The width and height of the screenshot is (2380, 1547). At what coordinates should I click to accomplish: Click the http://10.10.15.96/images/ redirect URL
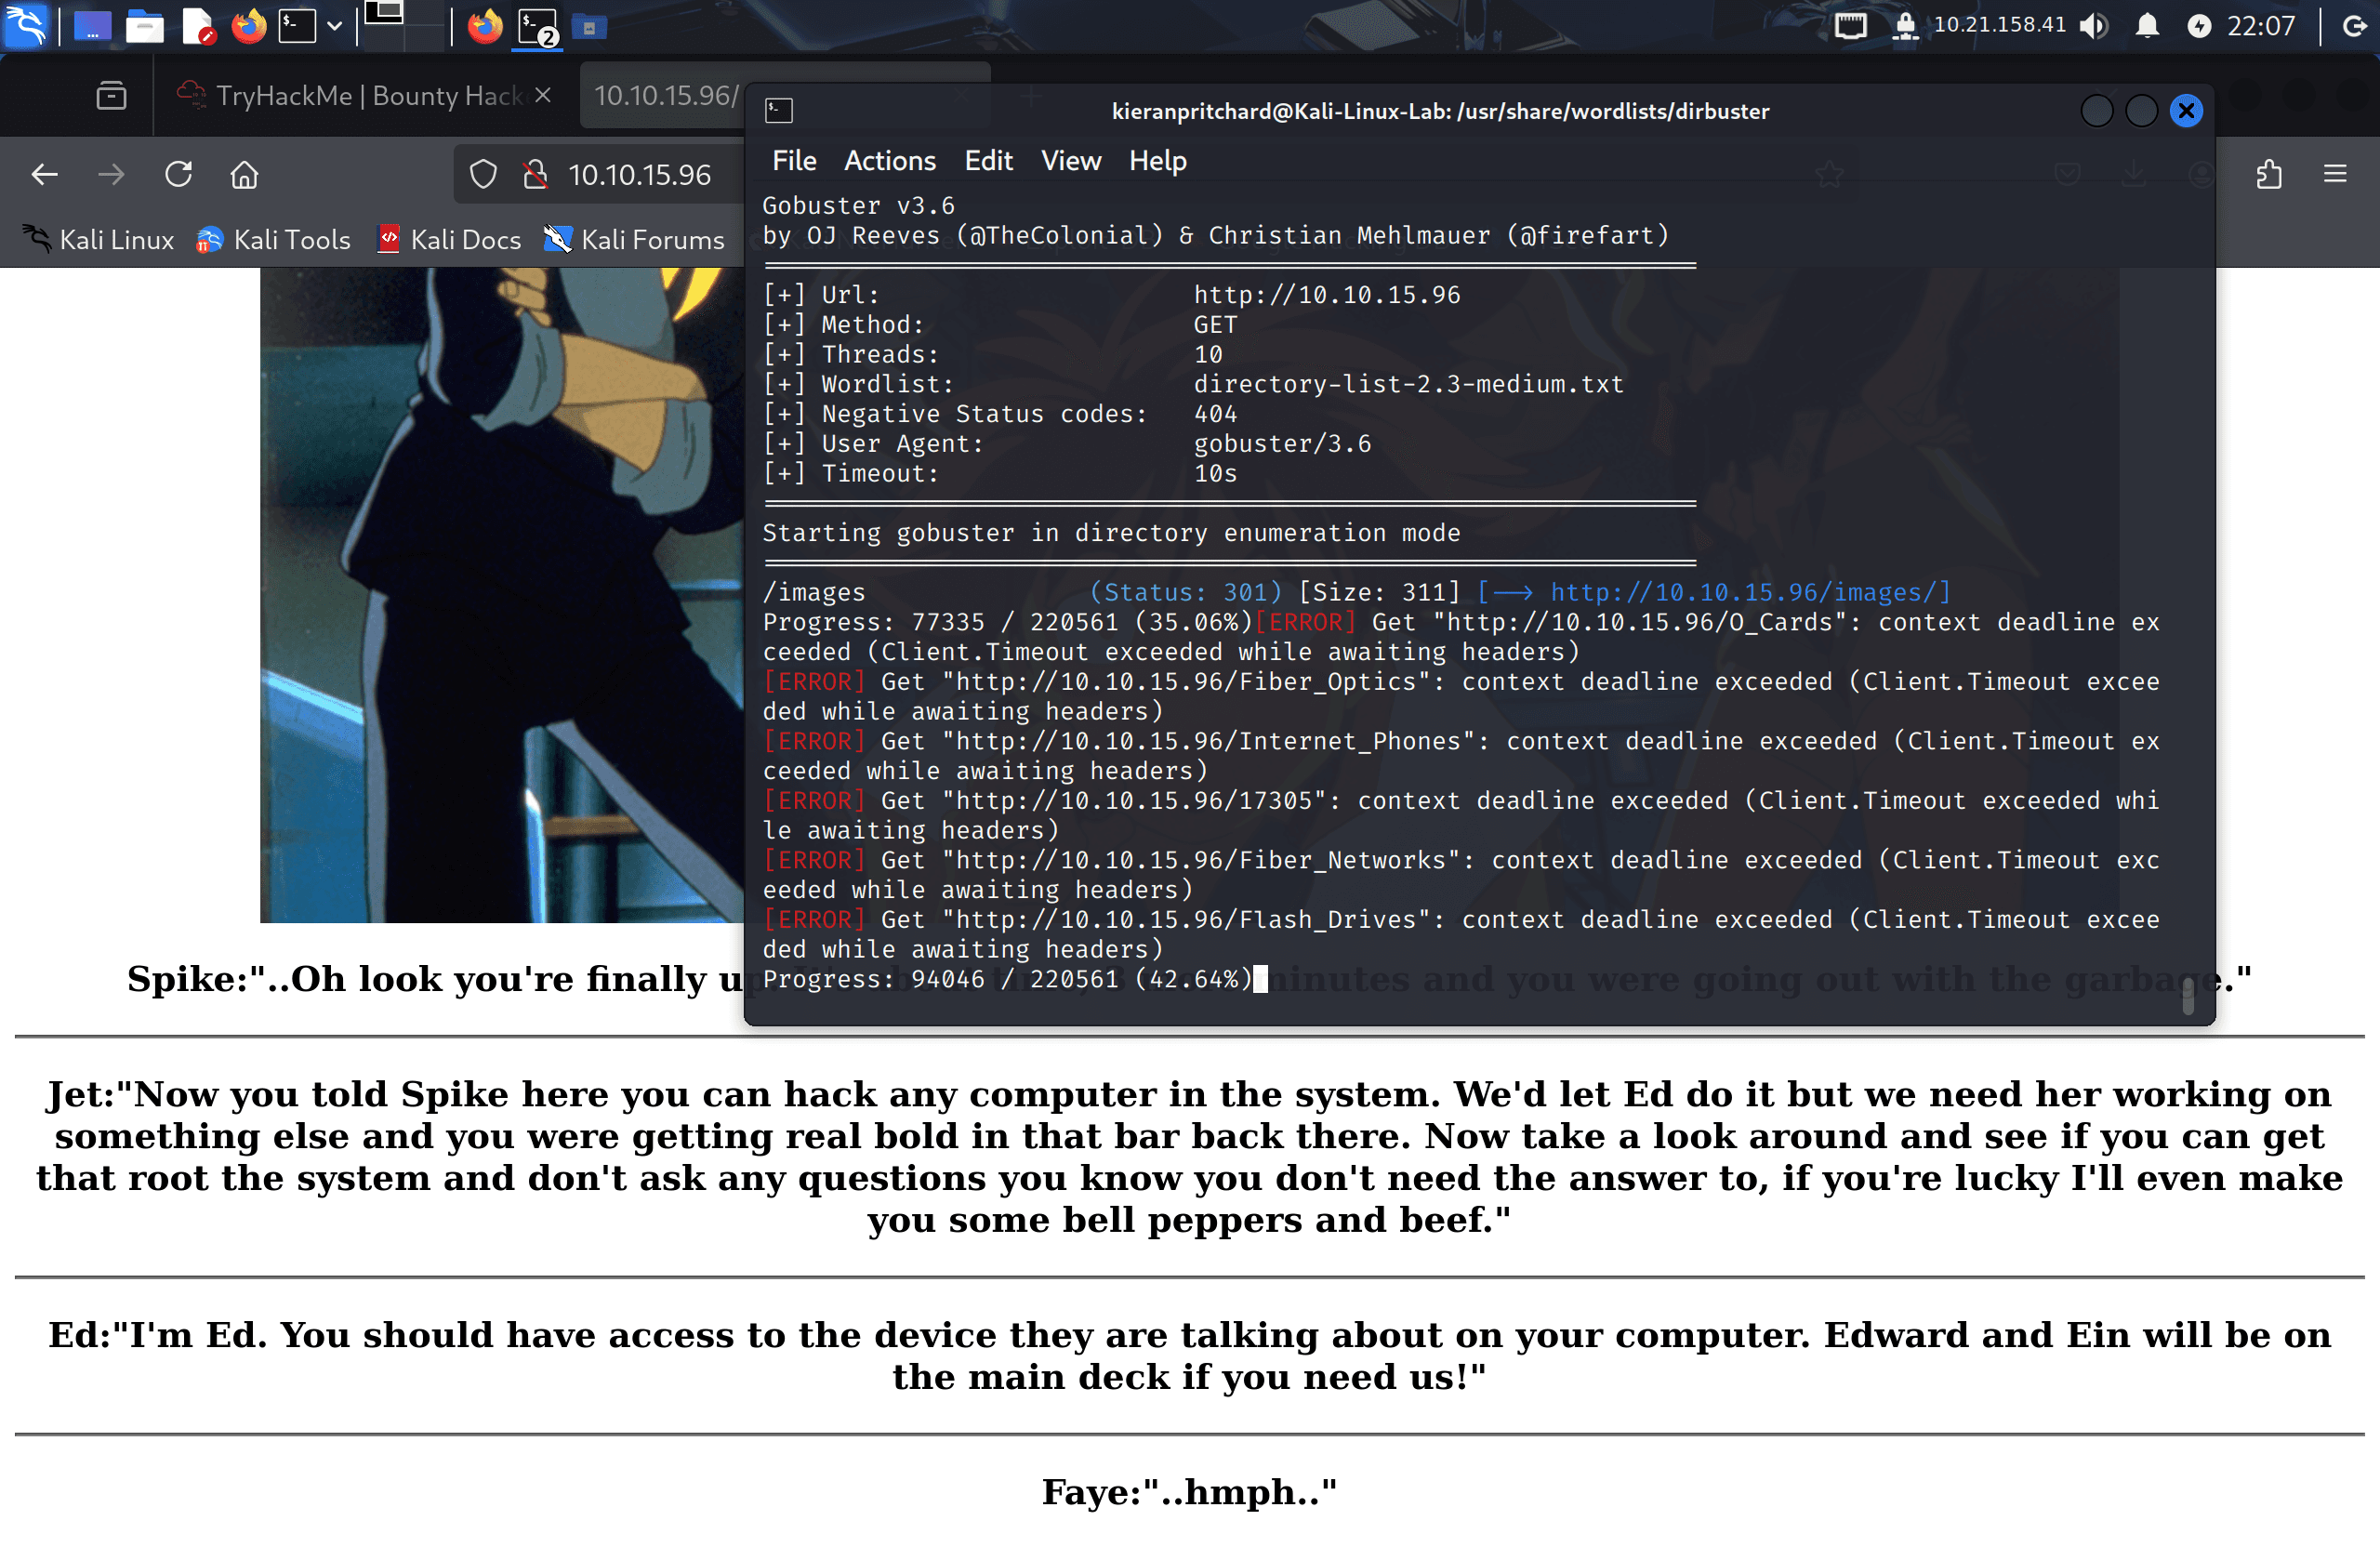point(1745,592)
